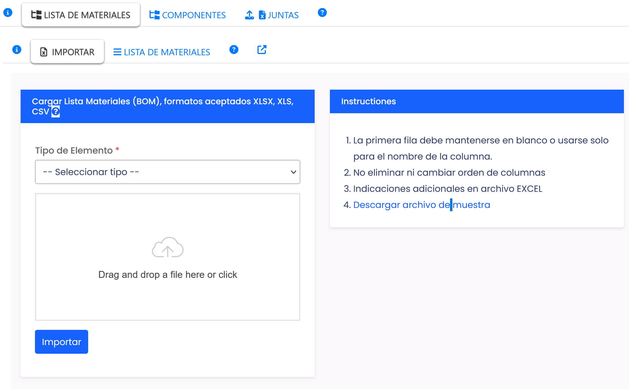Click help icon after LISTA DE MATERIALES sub-tab
The image size is (629, 389).
click(234, 50)
